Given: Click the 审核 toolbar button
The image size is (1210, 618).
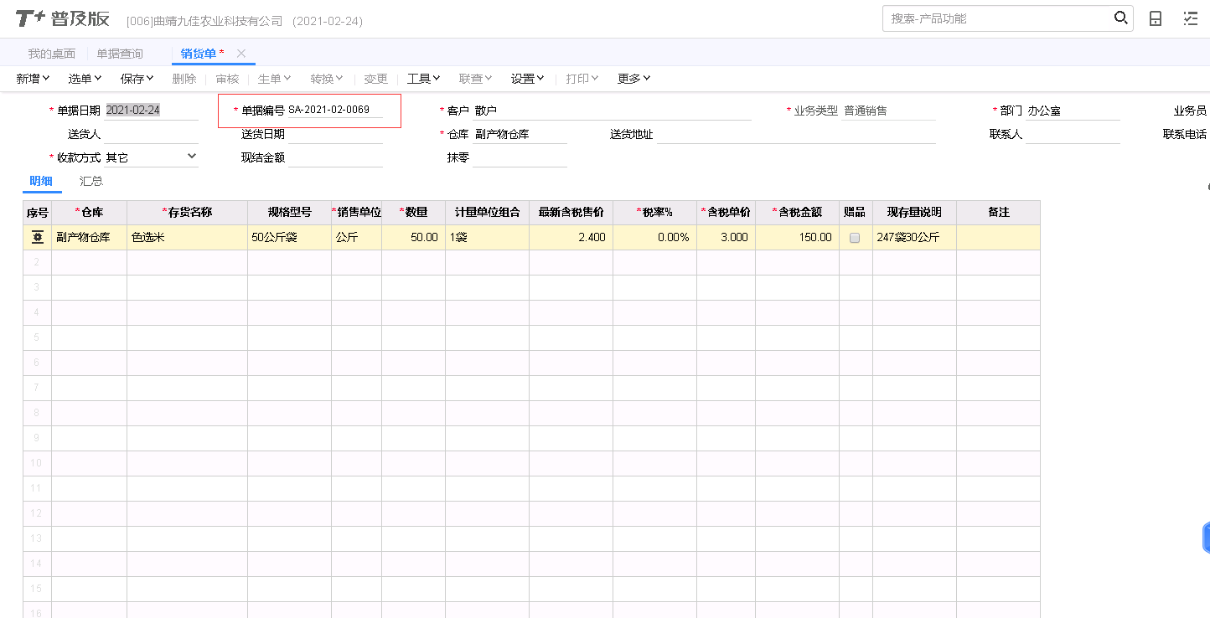Looking at the screenshot, I should click(x=228, y=79).
